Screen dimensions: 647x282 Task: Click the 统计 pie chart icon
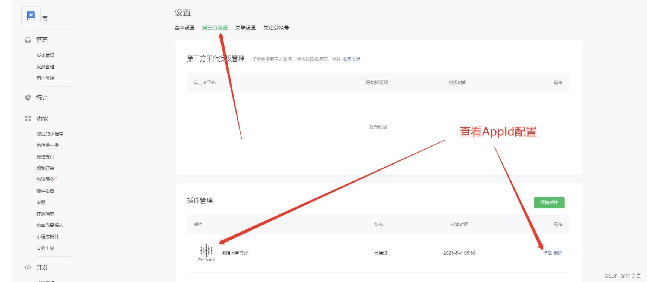(28, 97)
